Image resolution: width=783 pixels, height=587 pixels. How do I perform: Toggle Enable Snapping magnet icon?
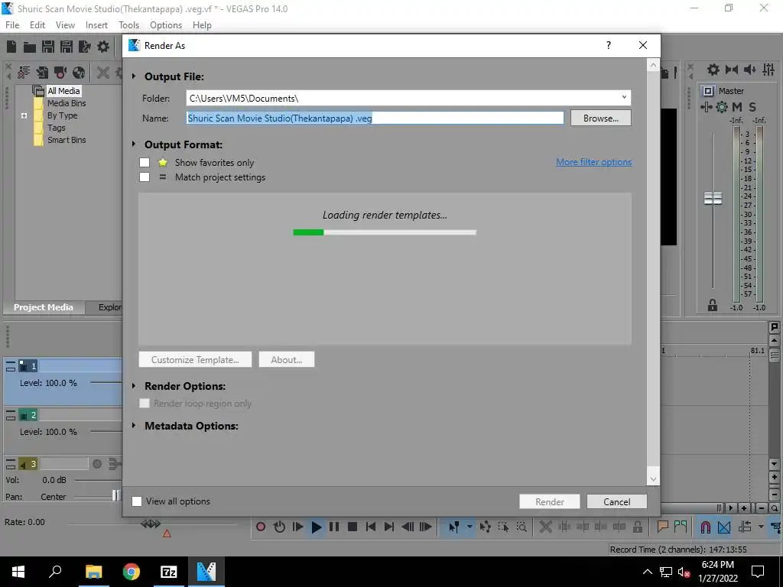pyautogui.click(x=705, y=527)
